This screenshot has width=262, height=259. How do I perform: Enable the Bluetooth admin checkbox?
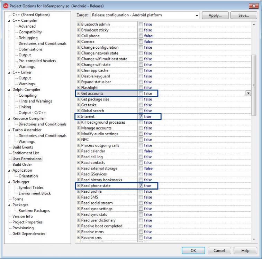[x=141, y=24]
